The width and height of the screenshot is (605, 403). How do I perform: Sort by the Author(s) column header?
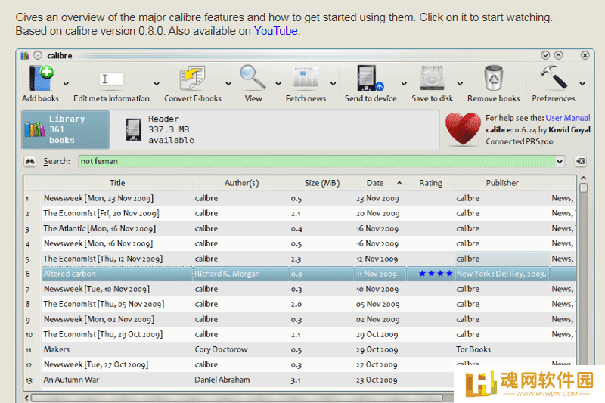click(241, 183)
